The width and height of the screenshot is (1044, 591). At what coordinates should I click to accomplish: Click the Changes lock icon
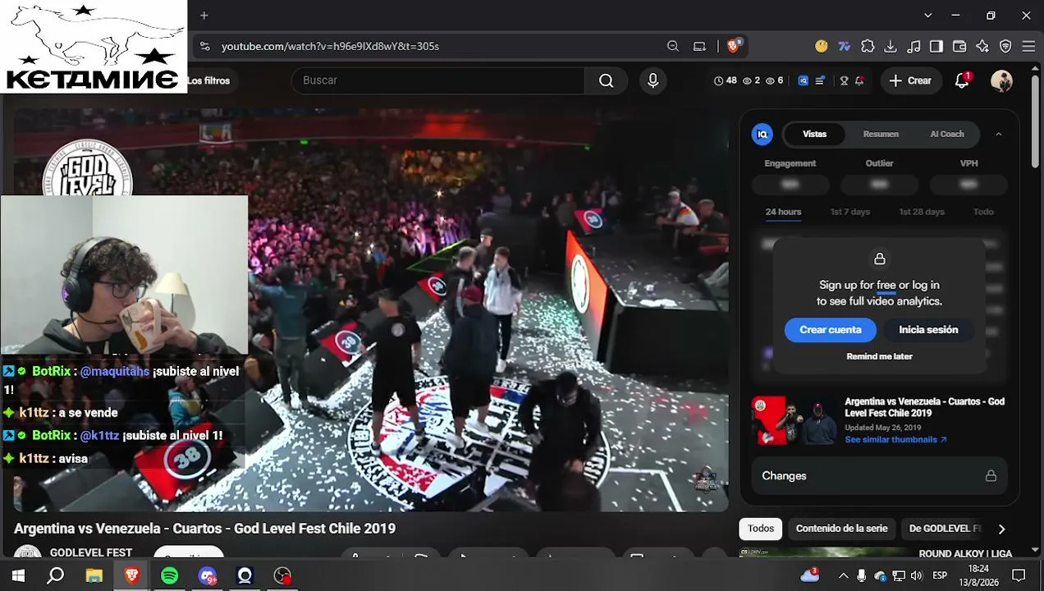(x=991, y=476)
